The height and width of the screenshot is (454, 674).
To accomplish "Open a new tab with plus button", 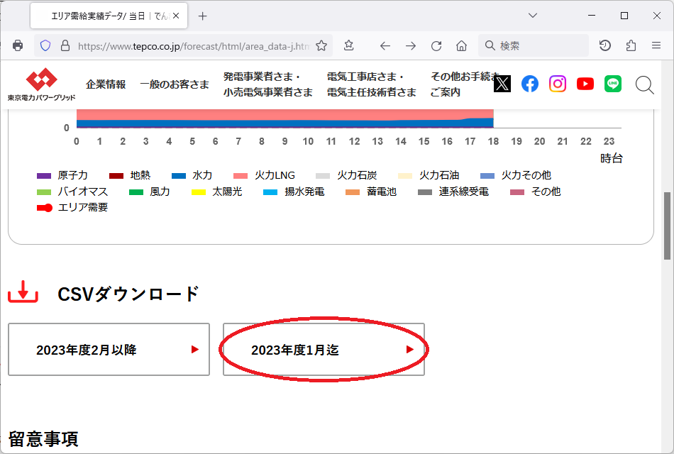I will pos(202,16).
